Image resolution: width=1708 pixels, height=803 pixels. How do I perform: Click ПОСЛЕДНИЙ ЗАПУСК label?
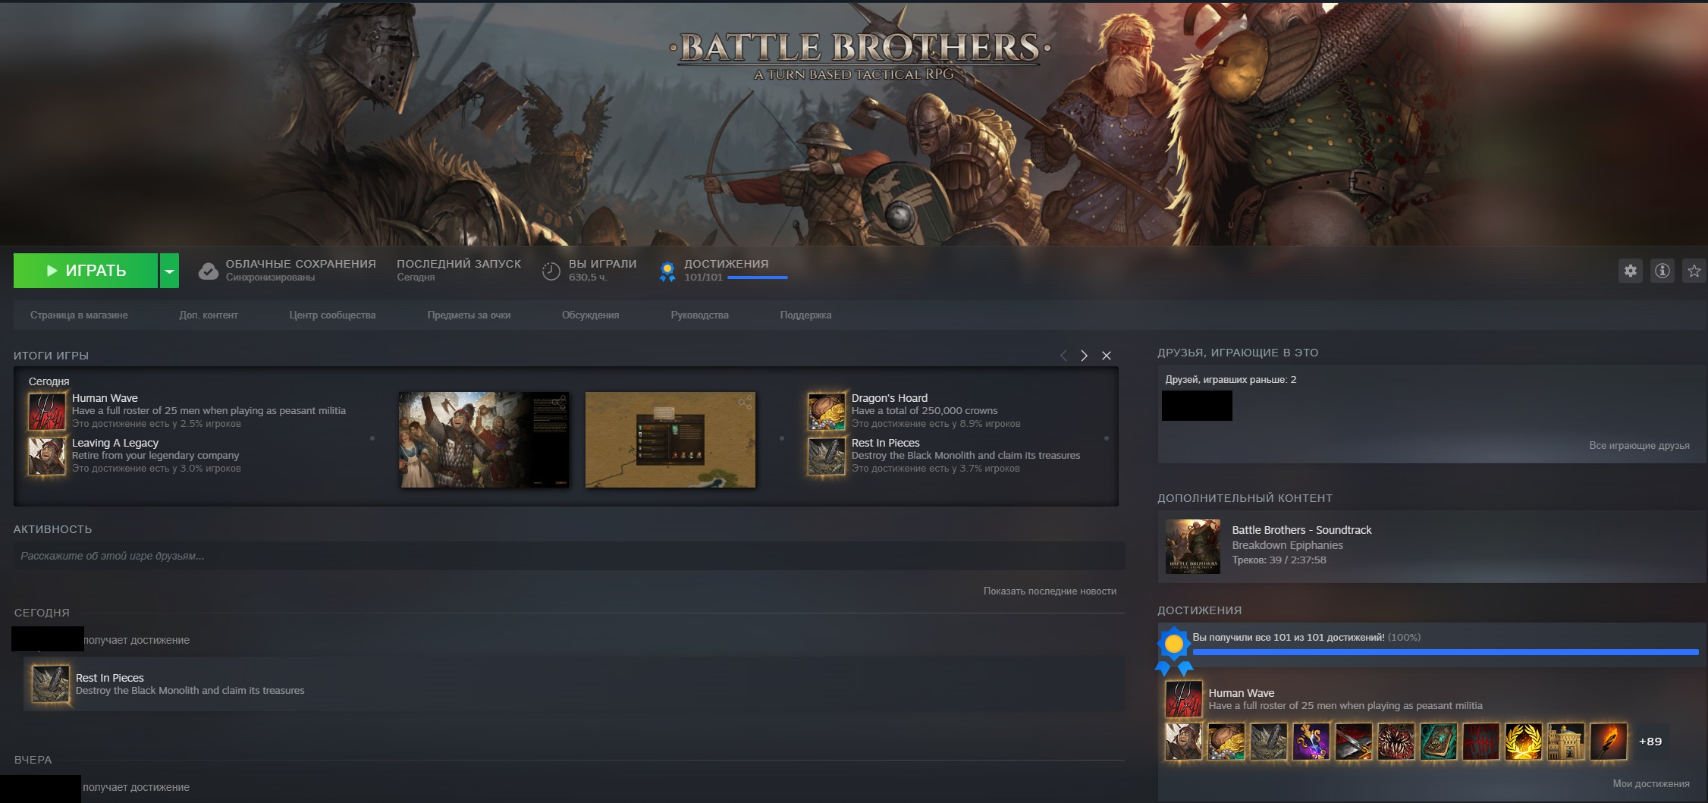[x=459, y=264]
